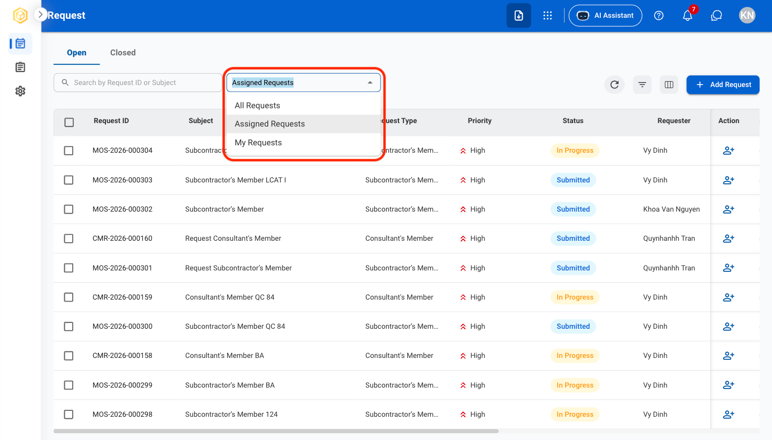This screenshot has height=440, width=772.
Task: Refresh the request list
Action: tap(615, 85)
